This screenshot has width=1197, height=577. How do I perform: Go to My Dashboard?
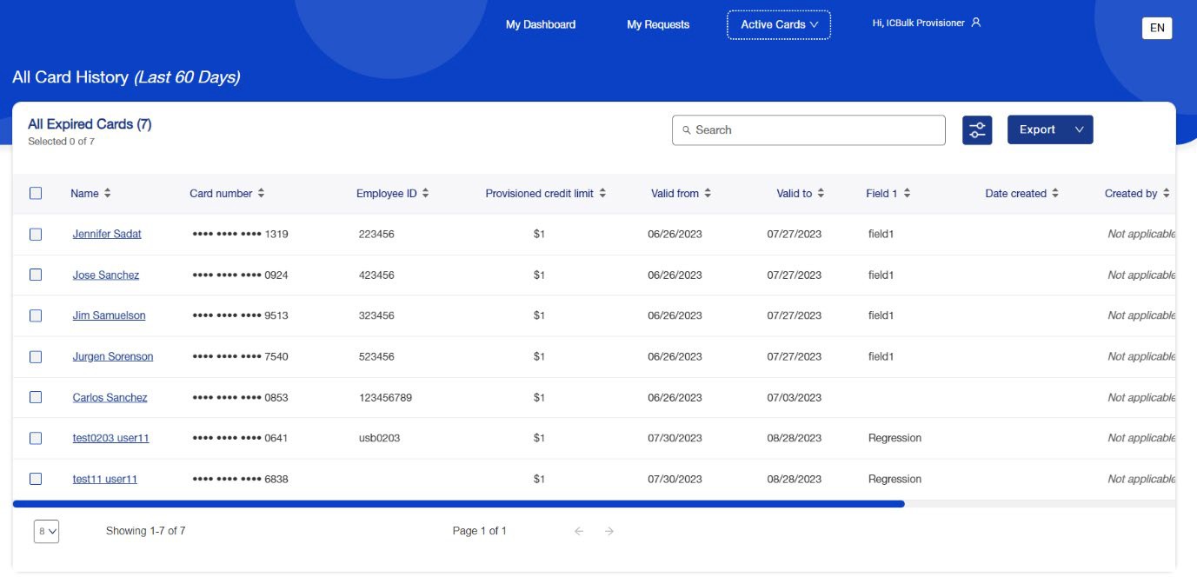click(x=541, y=25)
